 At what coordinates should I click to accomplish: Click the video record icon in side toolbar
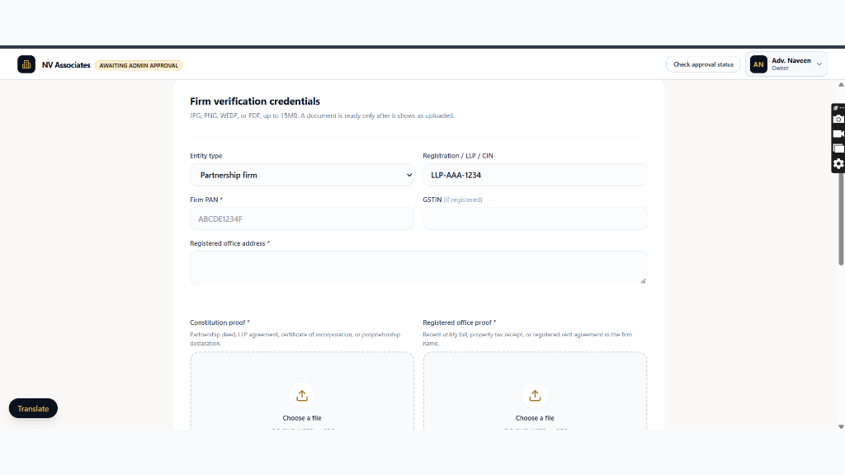838,134
